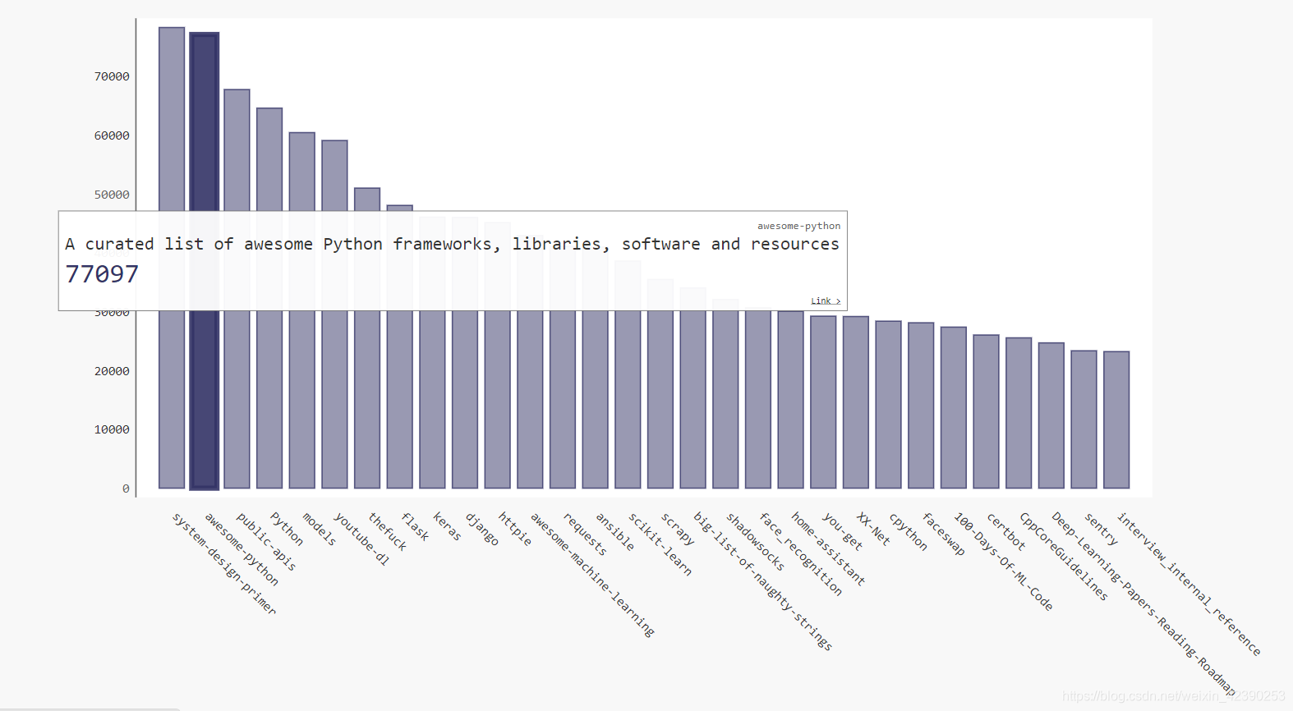Screen dimensions: 1293x711
Task: Select the youtube-dl bar
Action: point(334,314)
